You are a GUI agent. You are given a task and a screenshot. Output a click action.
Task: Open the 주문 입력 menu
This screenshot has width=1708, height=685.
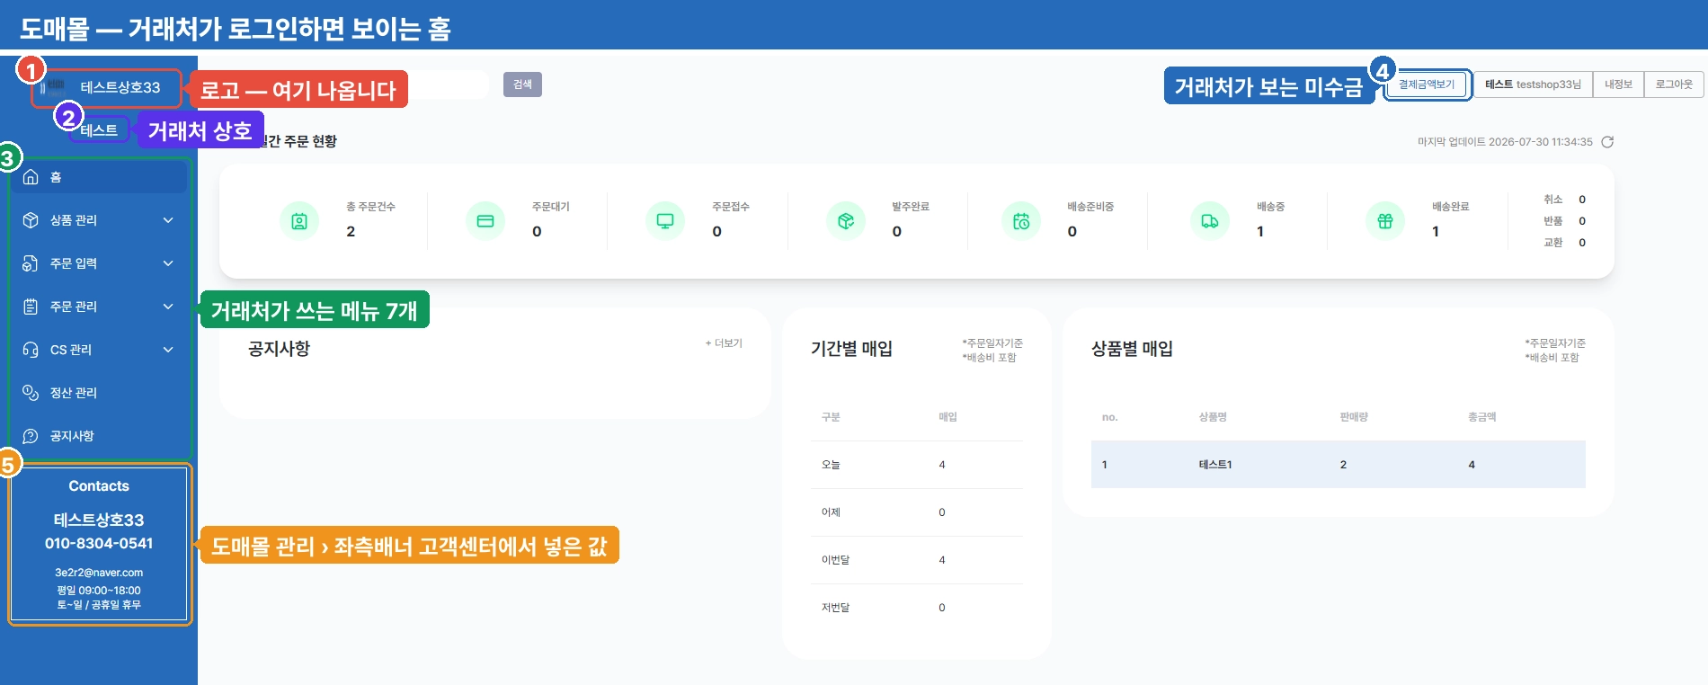click(x=99, y=263)
